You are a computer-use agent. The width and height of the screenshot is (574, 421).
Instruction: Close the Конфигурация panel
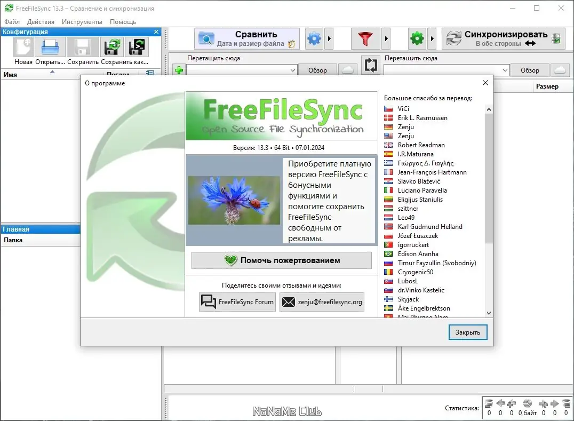point(156,32)
